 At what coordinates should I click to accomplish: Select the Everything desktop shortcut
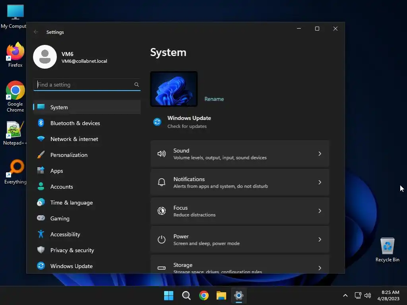pos(16,172)
